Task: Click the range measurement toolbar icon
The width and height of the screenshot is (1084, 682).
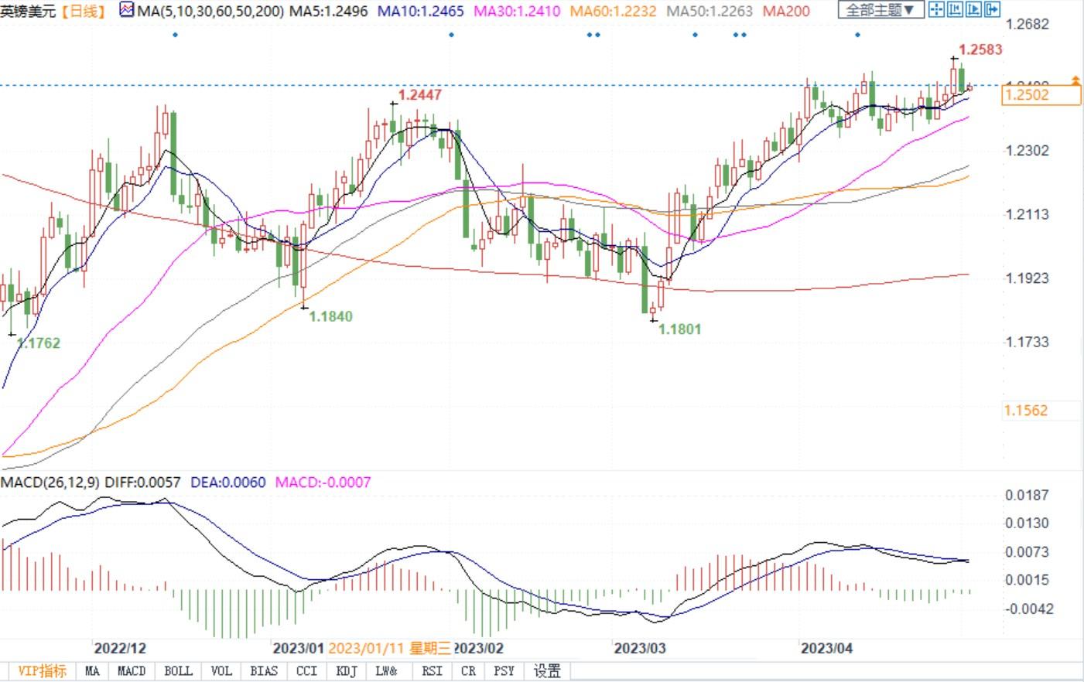Action: (955, 10)
